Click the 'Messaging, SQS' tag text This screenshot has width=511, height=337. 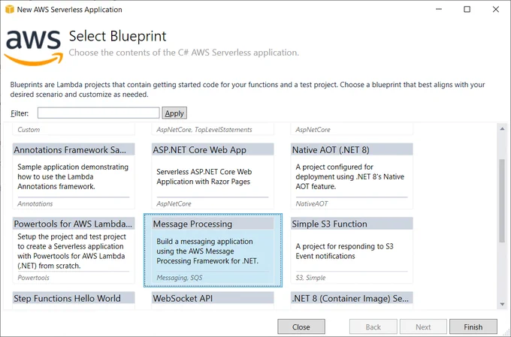tap(180, 278)
